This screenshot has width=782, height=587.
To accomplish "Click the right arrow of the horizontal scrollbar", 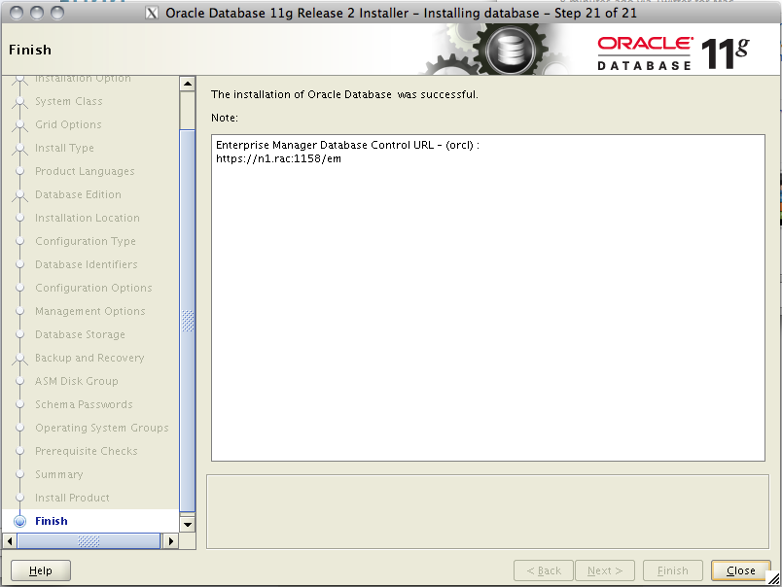I will pos(171,540).
